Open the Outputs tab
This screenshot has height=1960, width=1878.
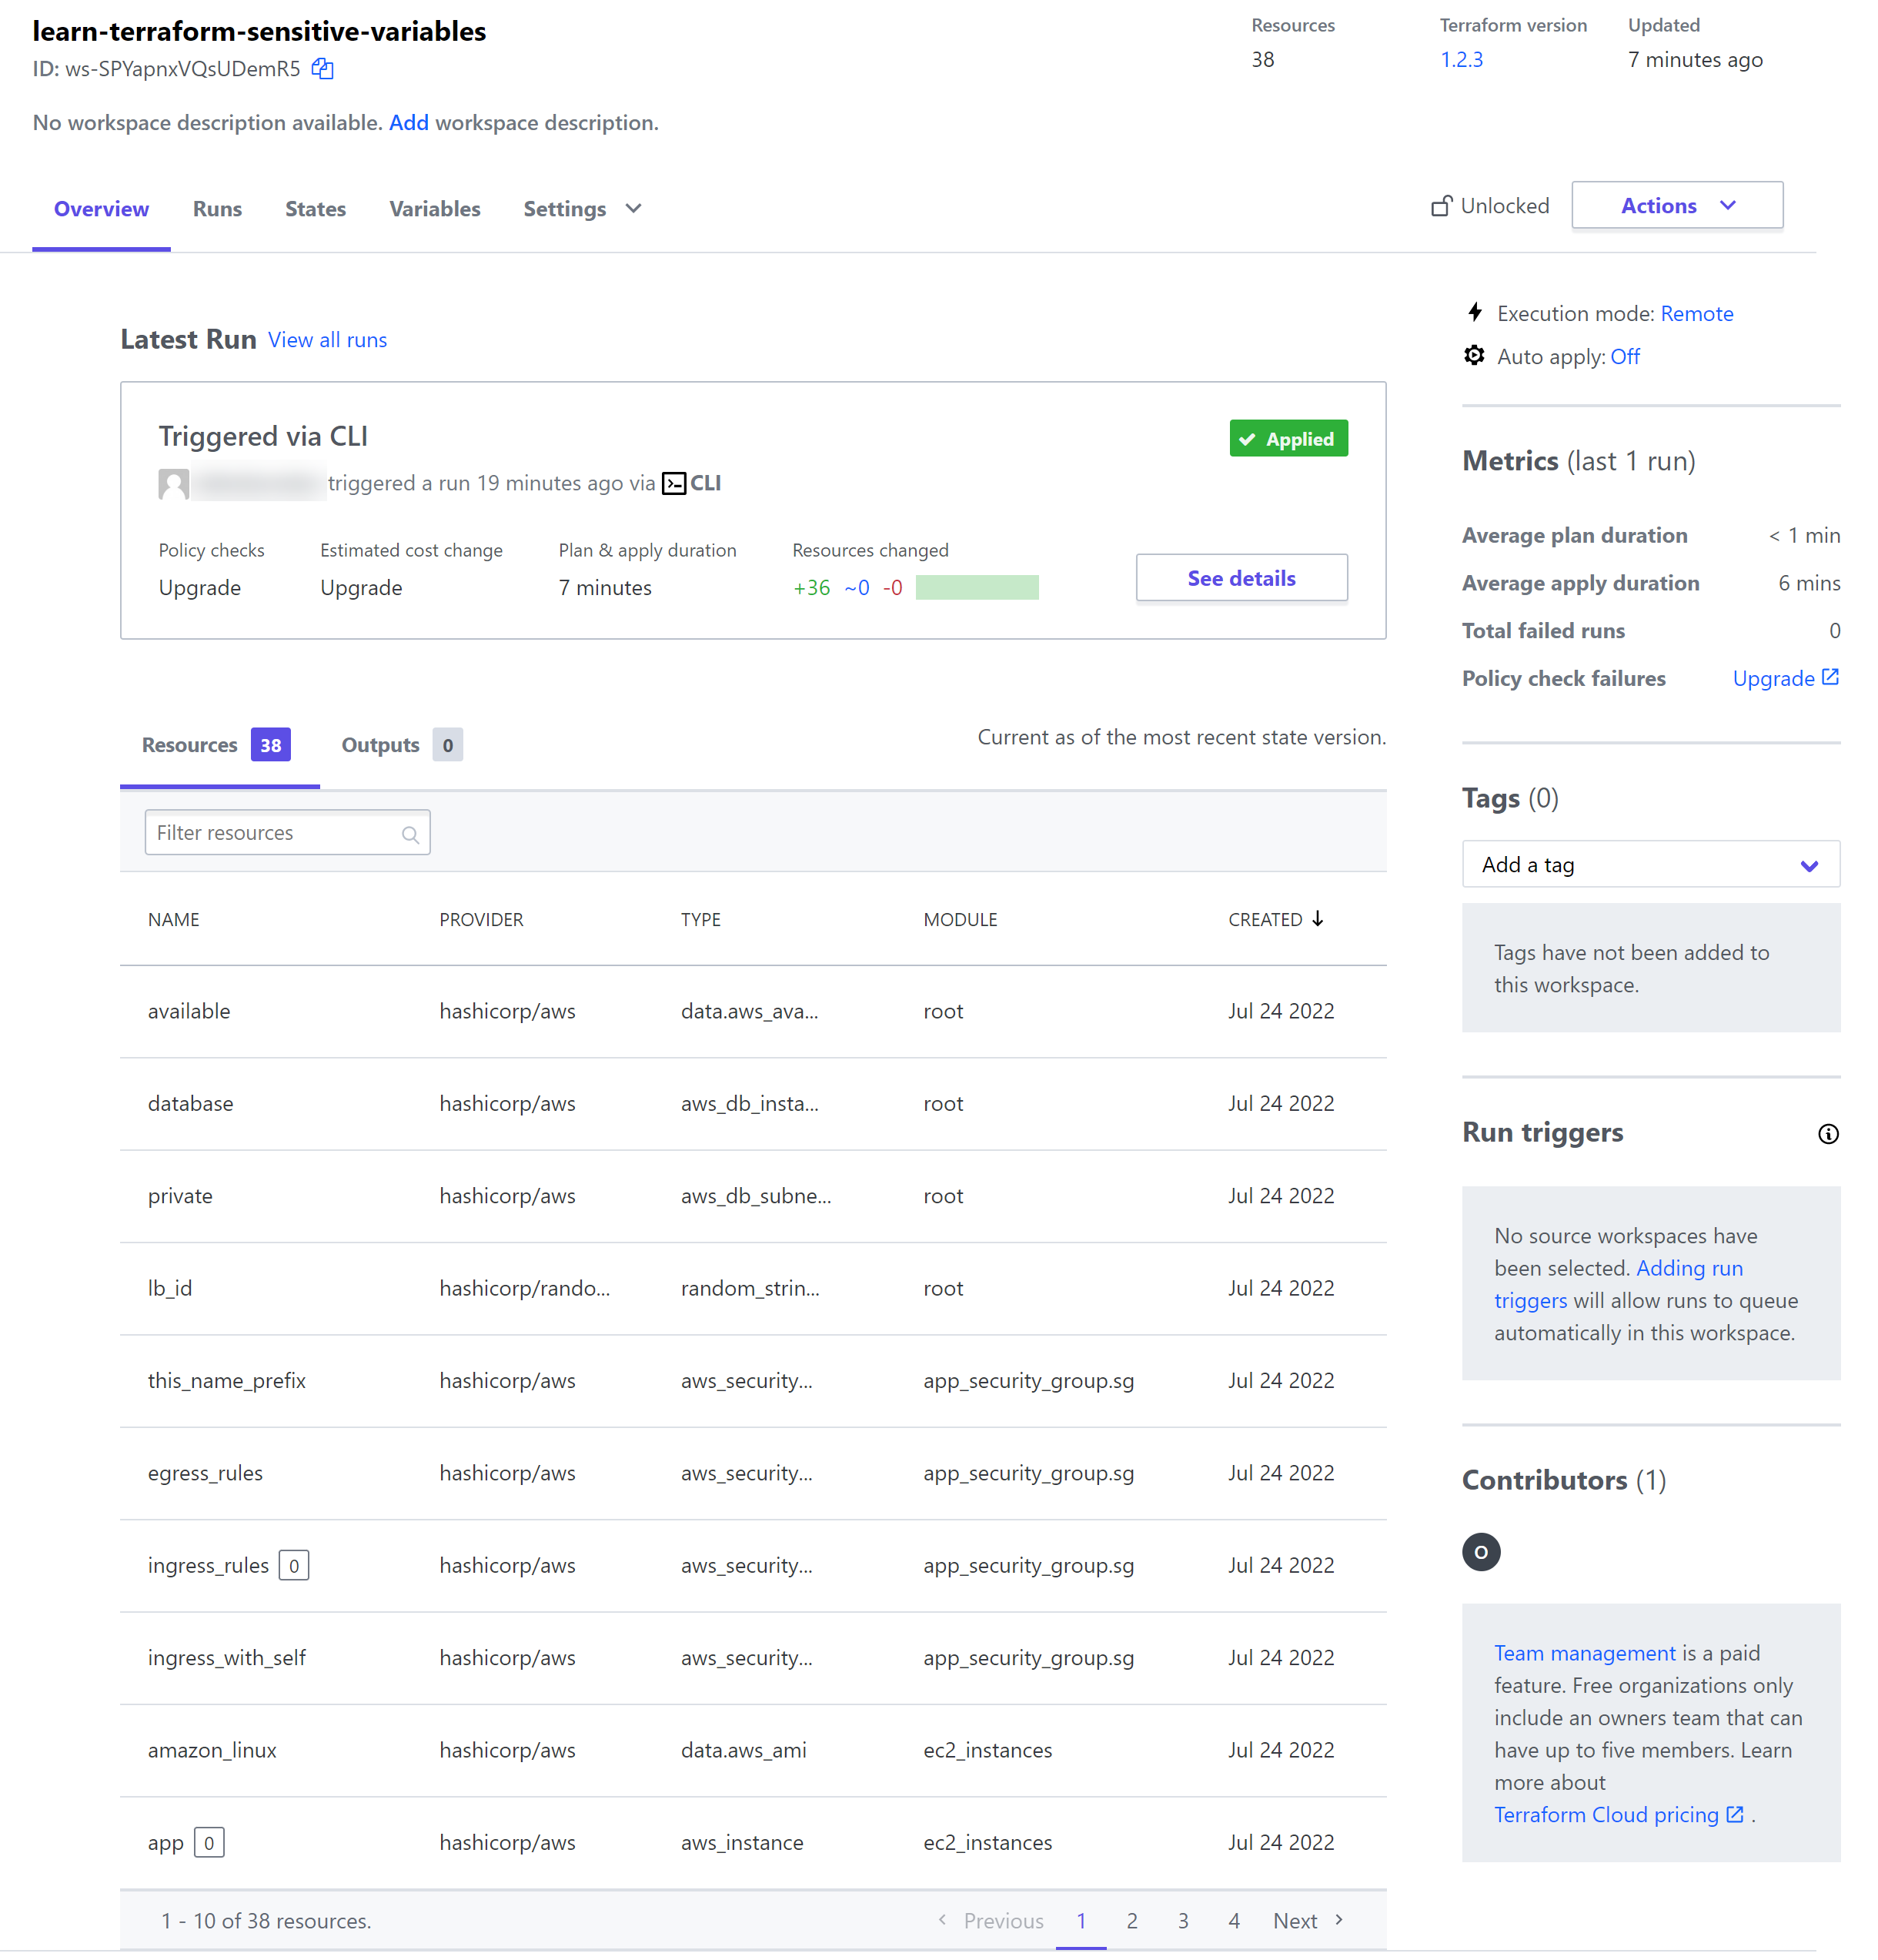[x=380, y=744]
